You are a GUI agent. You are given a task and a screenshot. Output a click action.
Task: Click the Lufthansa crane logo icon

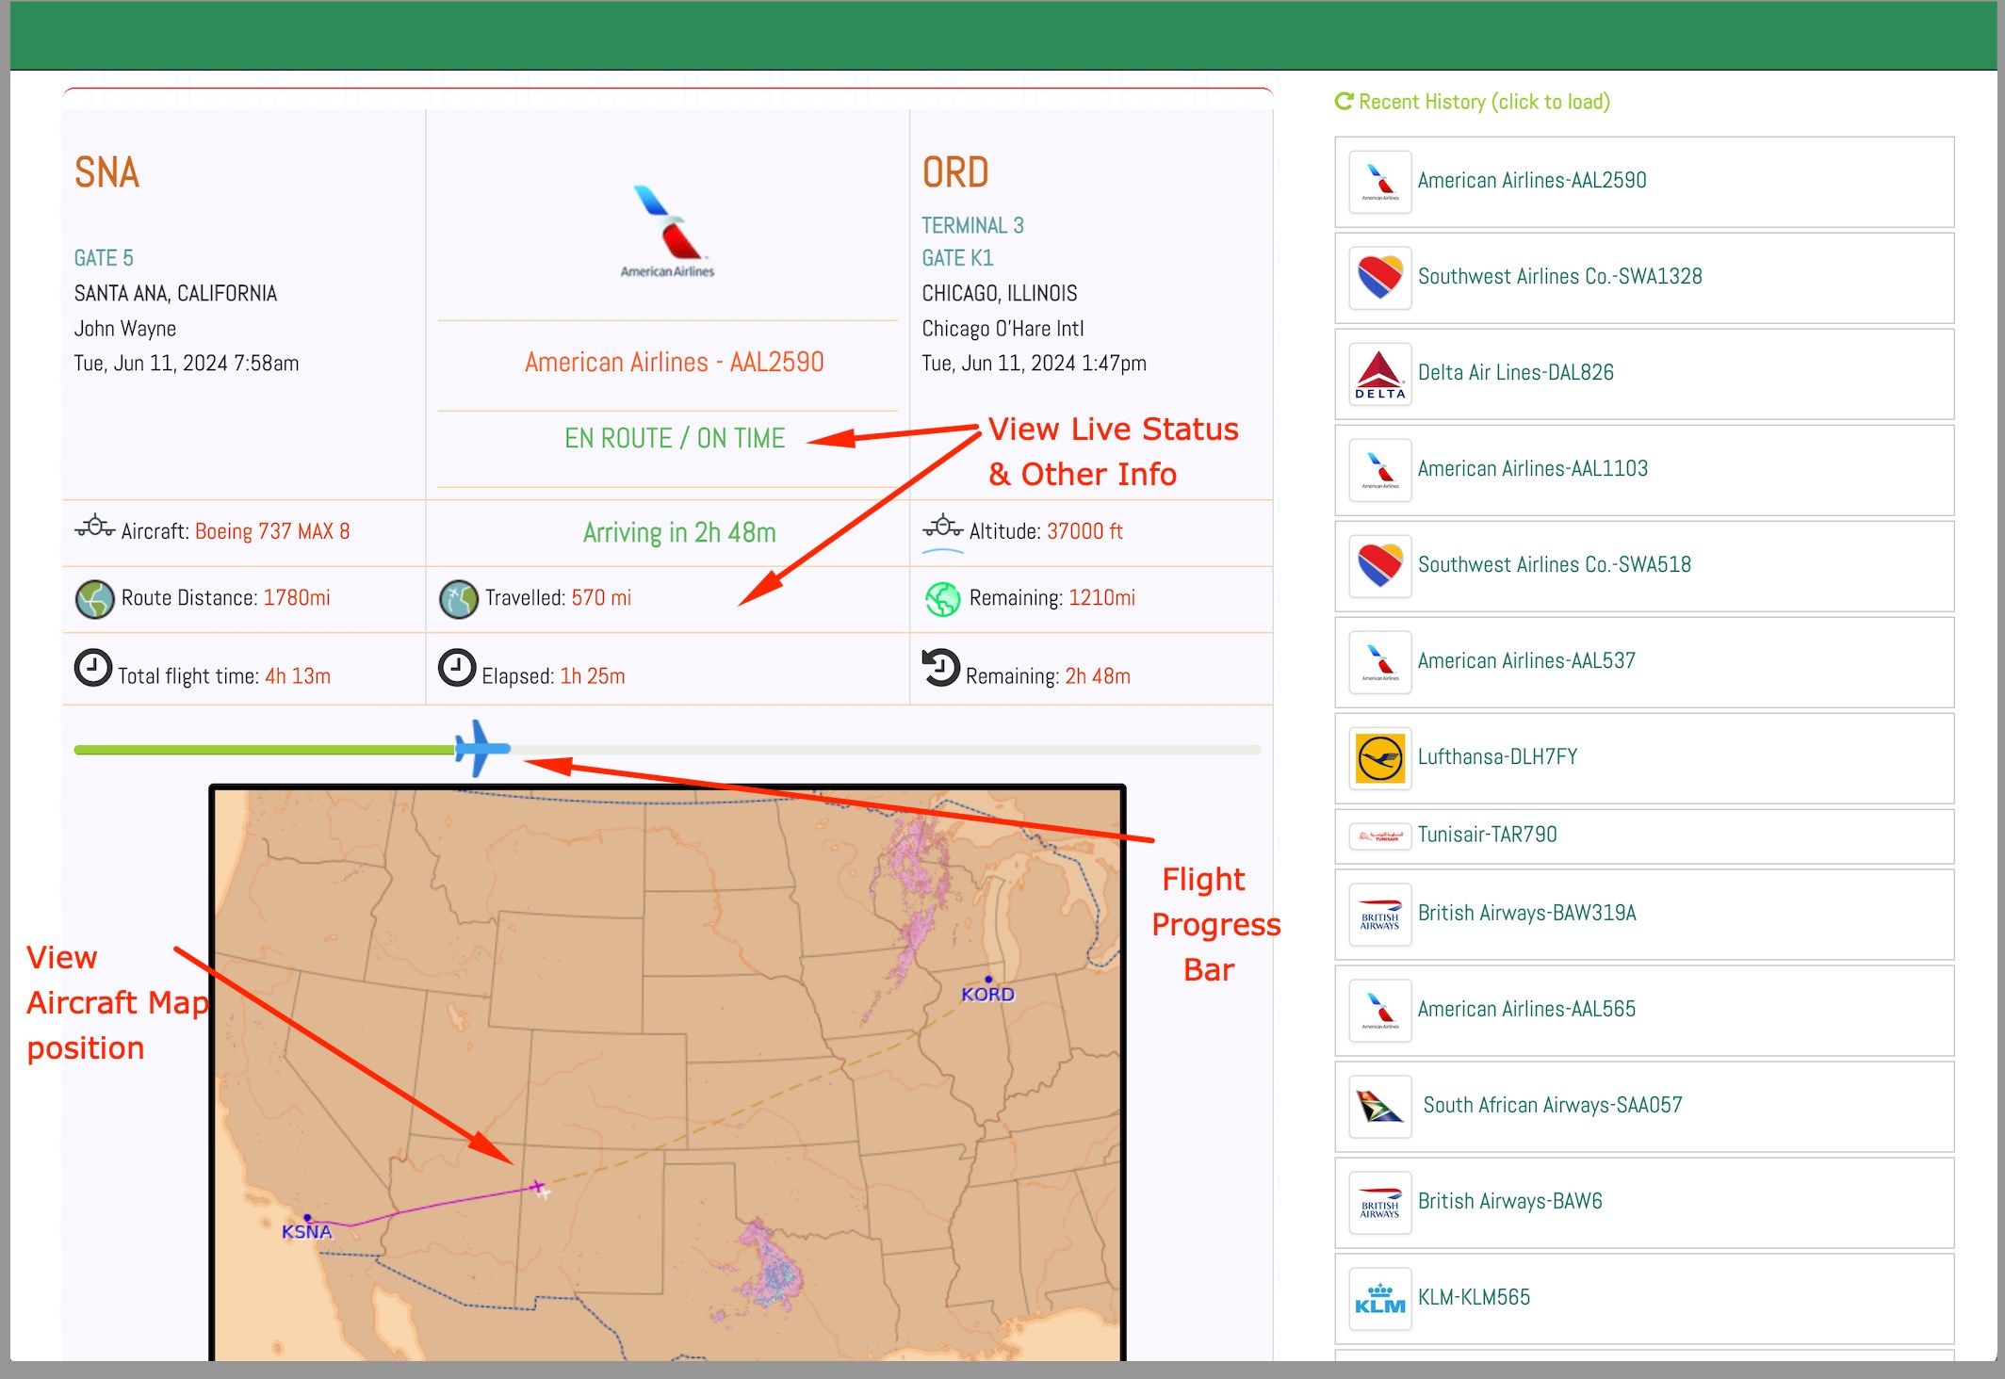(x=1379, y=758)
